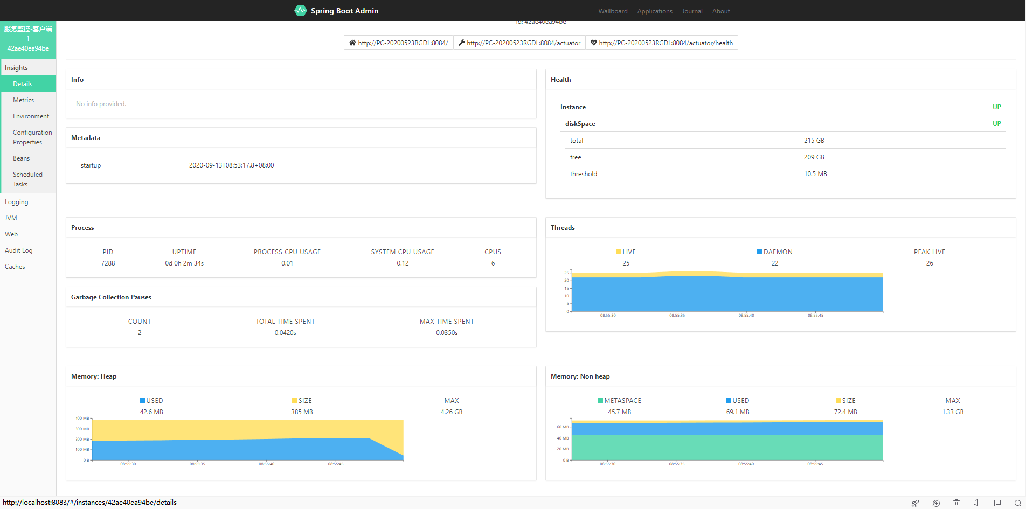Open the About page

coord(721,11)
